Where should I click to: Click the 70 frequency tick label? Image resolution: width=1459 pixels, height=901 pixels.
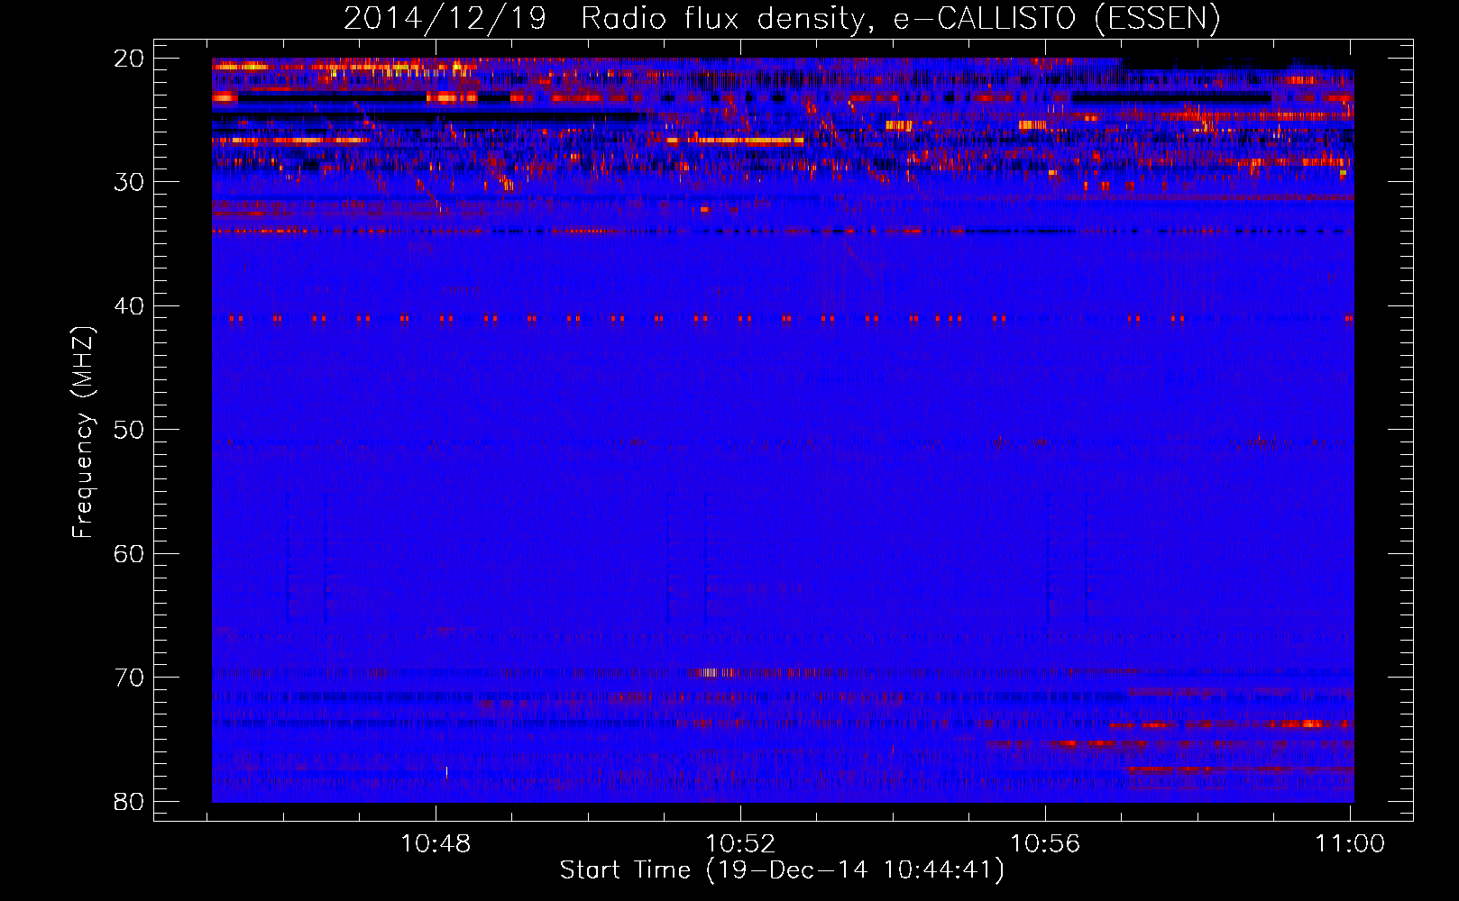point(129,678)
